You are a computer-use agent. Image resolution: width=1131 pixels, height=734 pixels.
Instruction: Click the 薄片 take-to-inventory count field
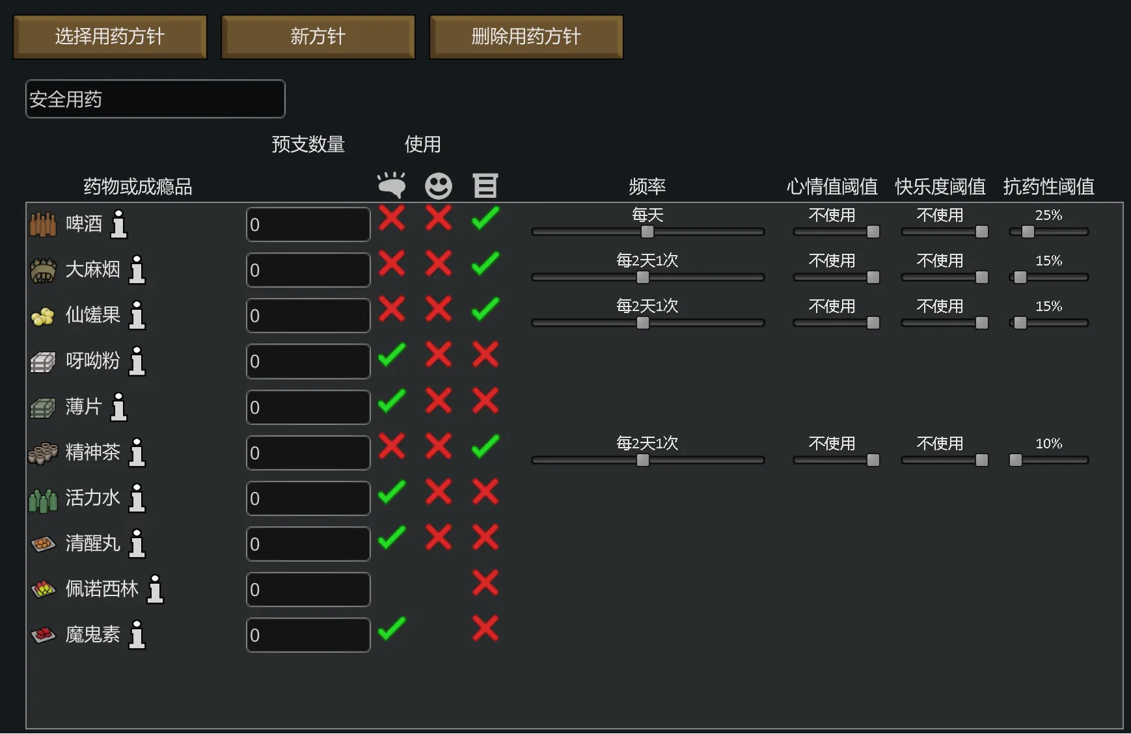308,407
